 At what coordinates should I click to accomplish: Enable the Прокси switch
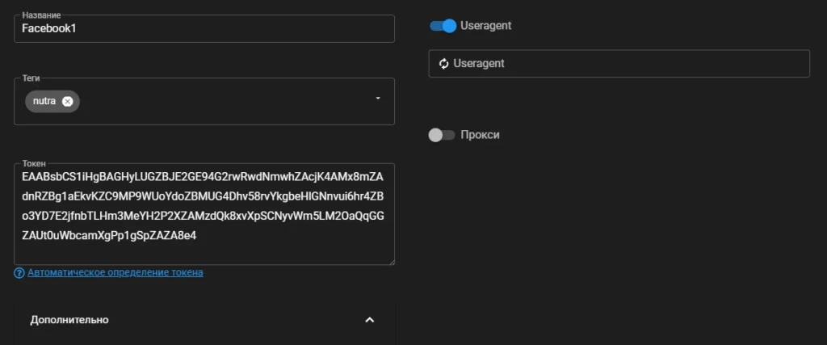click(442, 135)
